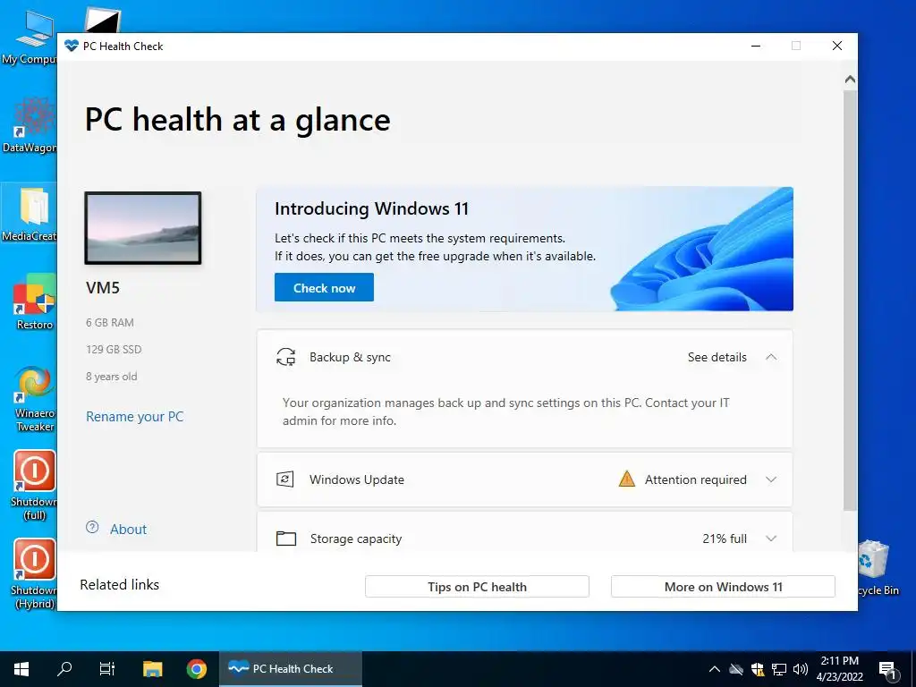Viewport: 916px width, 687px height.
Task: Click the Backup & sync label
Action: pyautogui.click(x=350, y=357)
